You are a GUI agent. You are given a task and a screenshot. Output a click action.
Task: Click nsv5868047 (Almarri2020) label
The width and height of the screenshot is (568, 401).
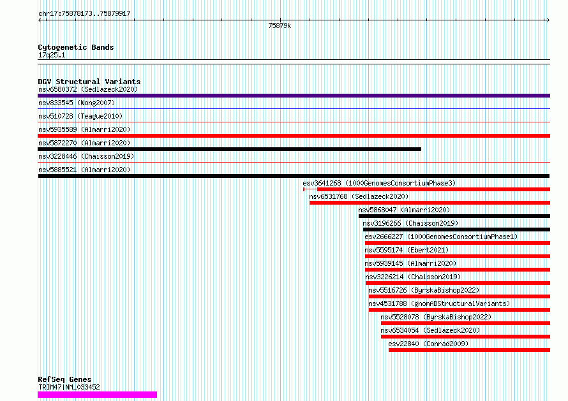[x=404, y=210]
